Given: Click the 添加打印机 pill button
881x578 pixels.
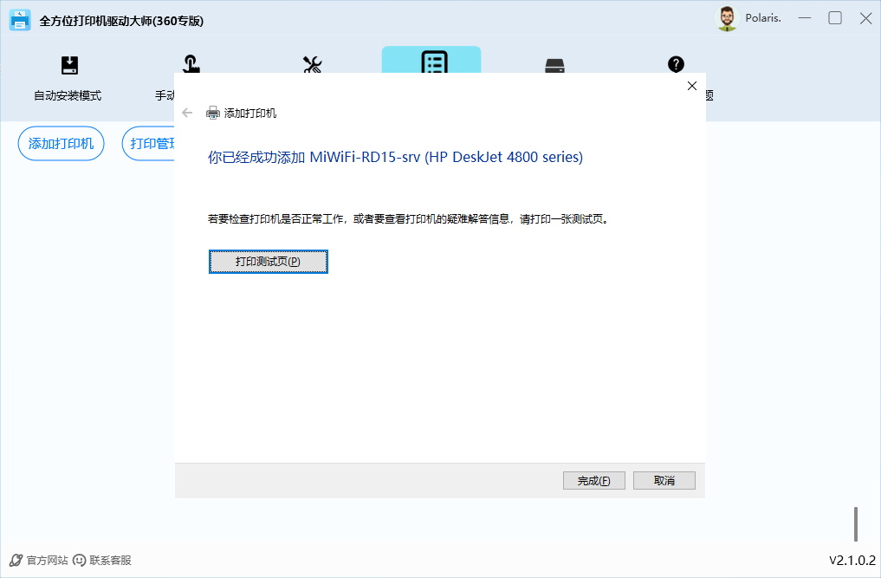Looking at the screenshot, I should (61, 144).
